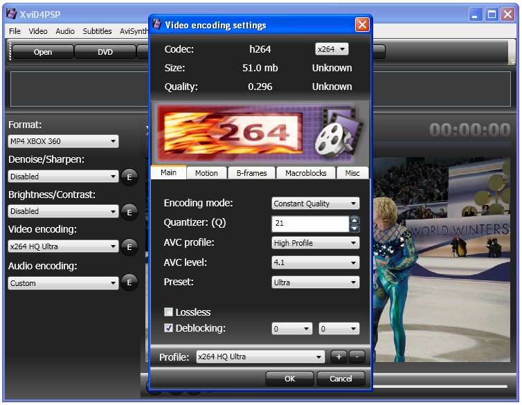
Task: Decrease Quantizer value with down arrow
Action: (x=354, y=228)
